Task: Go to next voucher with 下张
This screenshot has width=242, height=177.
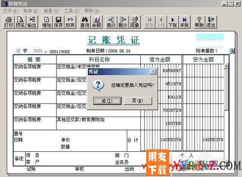Action: point(173,22)
